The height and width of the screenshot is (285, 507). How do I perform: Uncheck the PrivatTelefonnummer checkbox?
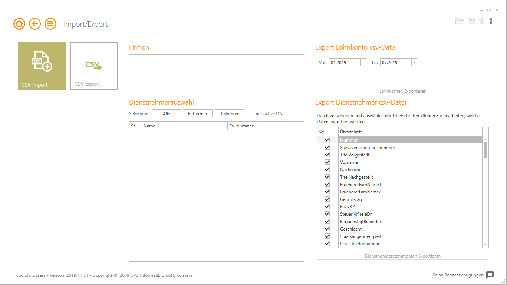[x=327, y=243]
